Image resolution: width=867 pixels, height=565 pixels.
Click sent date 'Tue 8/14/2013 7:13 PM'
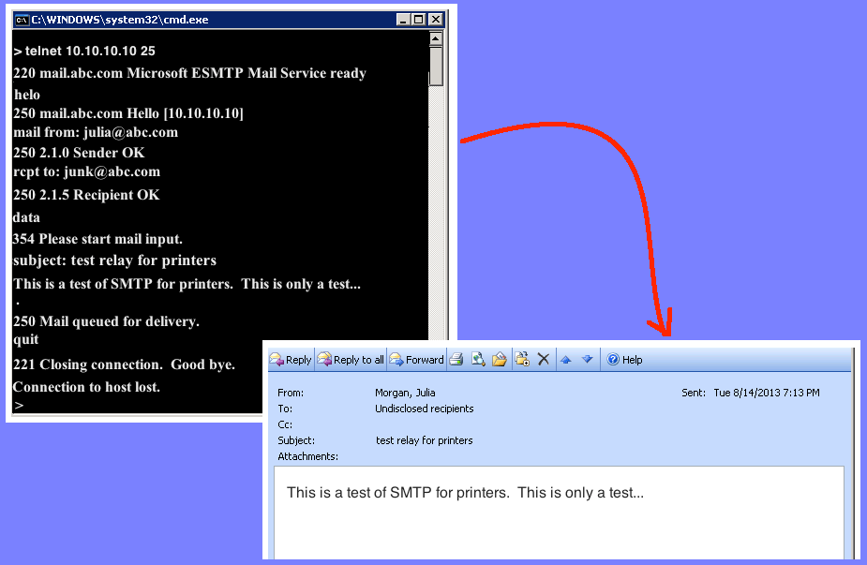pyautogui.click(x=767, y=393)
